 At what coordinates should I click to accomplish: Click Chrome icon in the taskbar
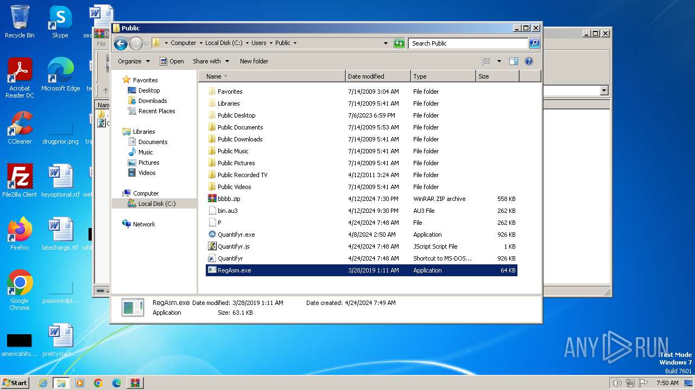click(98, 383)
